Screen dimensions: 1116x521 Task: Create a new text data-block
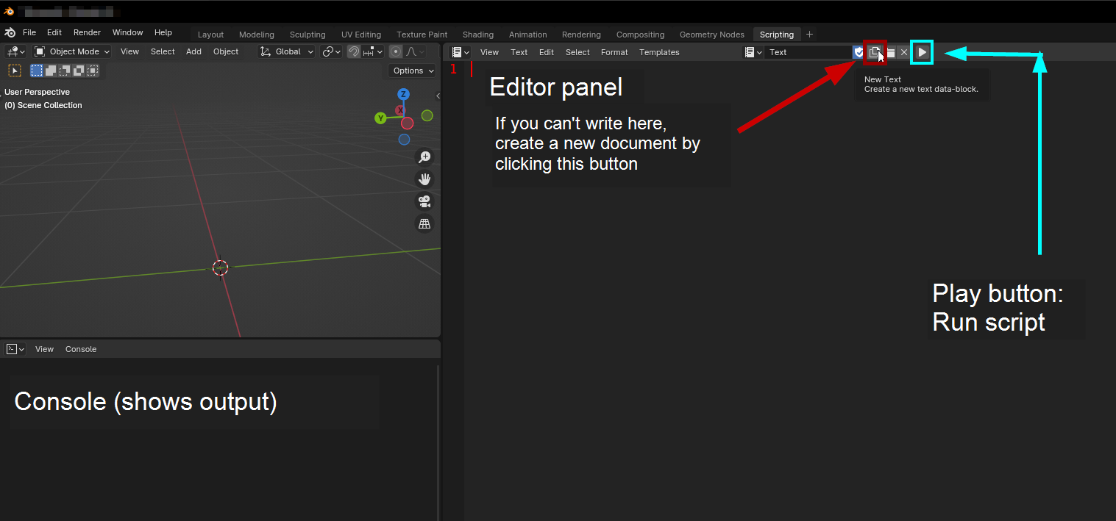874,52
